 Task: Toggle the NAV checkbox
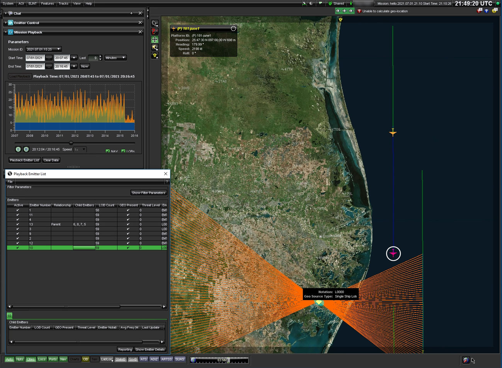click(x=108, y=151)
